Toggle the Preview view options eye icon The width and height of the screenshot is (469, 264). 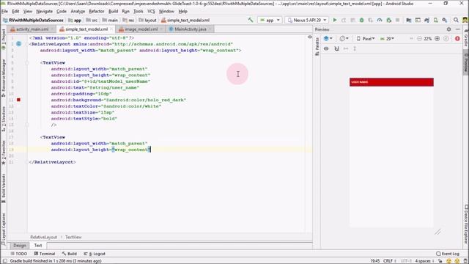coord(326,48)
